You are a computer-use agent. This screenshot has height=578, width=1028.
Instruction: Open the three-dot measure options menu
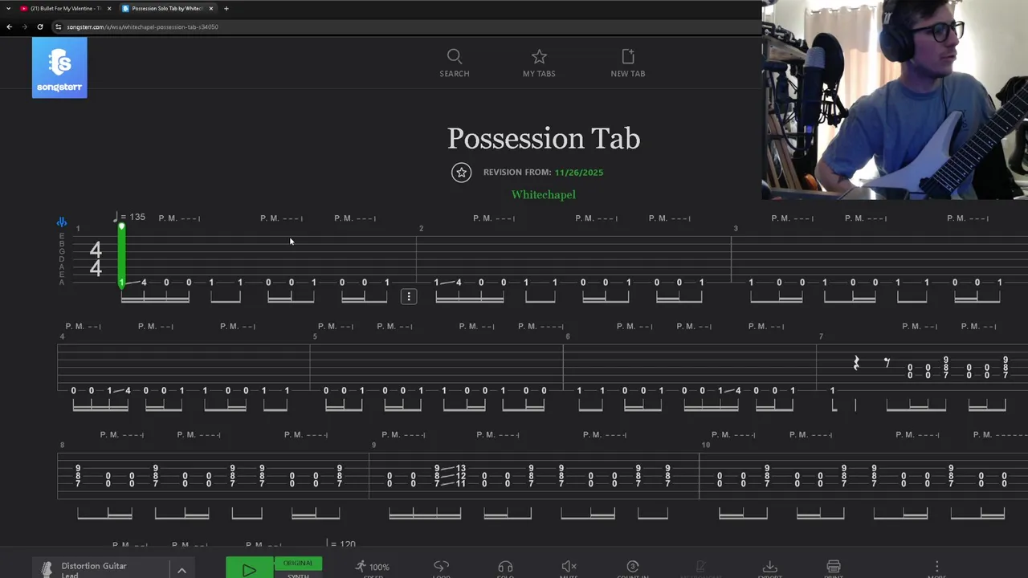[x=409, y=297]
